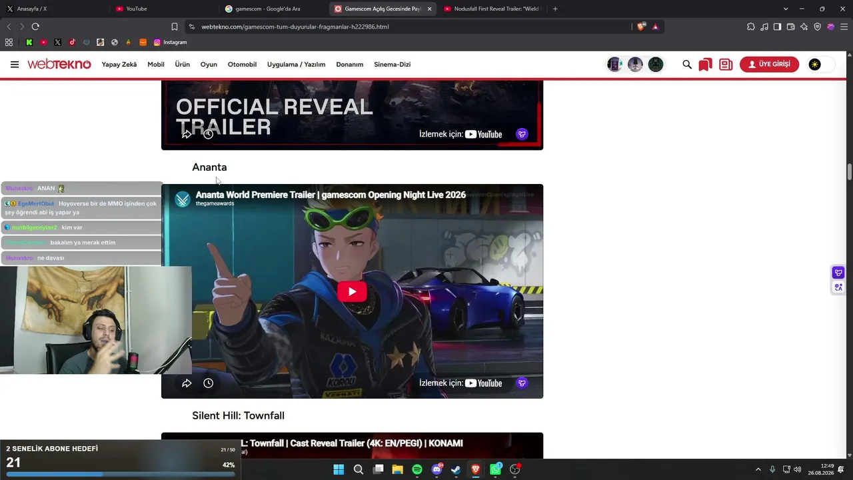Image resolution: width=853 pixels, height=480 pixels.
Task: Go to the webtekno homepage logo
Action: tap(59, 65)
